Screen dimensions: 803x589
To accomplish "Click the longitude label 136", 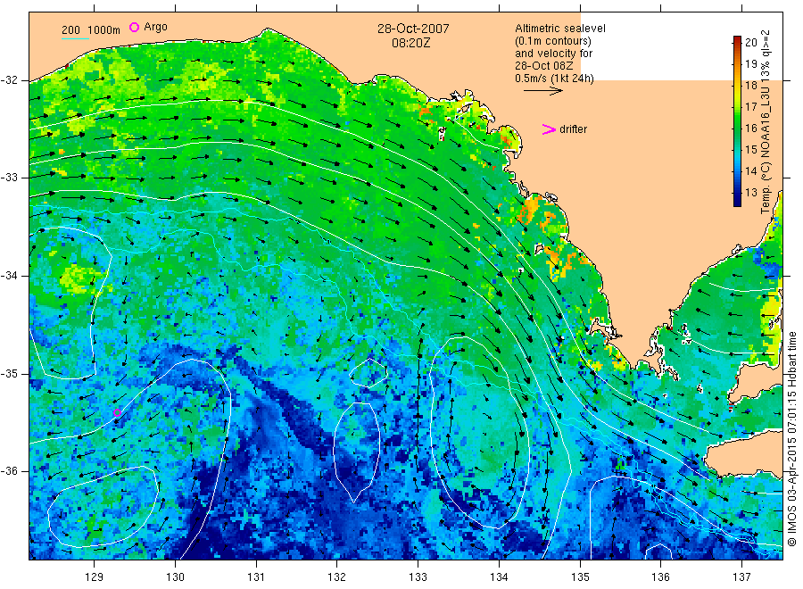I will tap(660, 577).
